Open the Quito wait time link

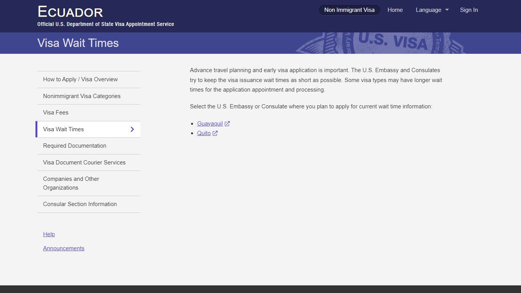pos(204,133)
